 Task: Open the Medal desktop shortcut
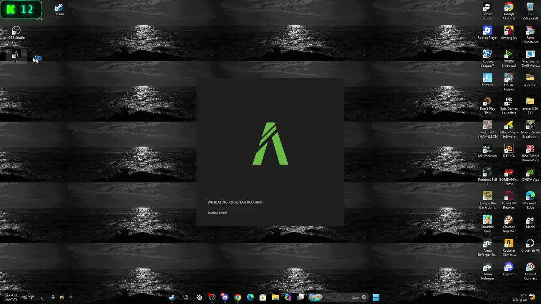coord(530,222)
